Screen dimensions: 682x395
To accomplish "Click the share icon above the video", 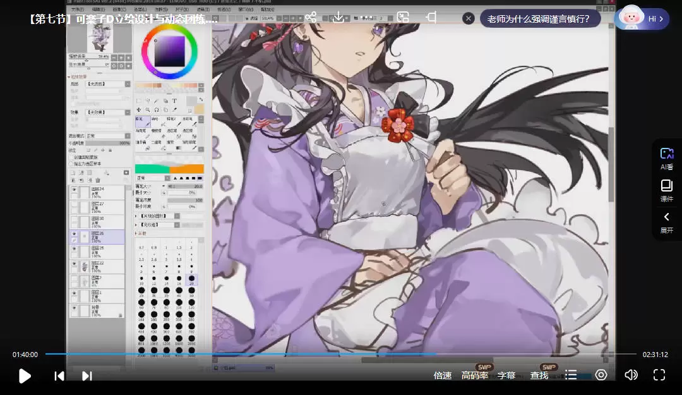I will tap(311, 18).
